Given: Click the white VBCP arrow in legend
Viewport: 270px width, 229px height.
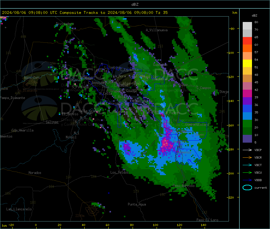Looking at the screenshot, I should click(247, 150).
